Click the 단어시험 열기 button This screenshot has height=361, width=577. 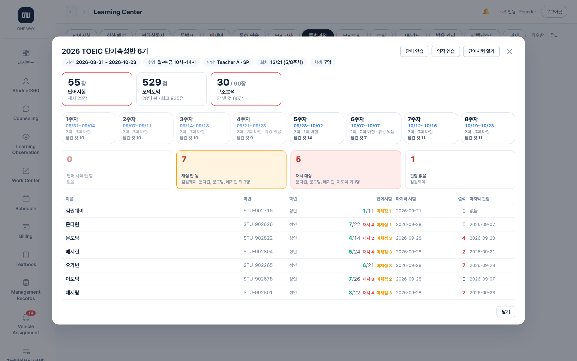point(481,51)
